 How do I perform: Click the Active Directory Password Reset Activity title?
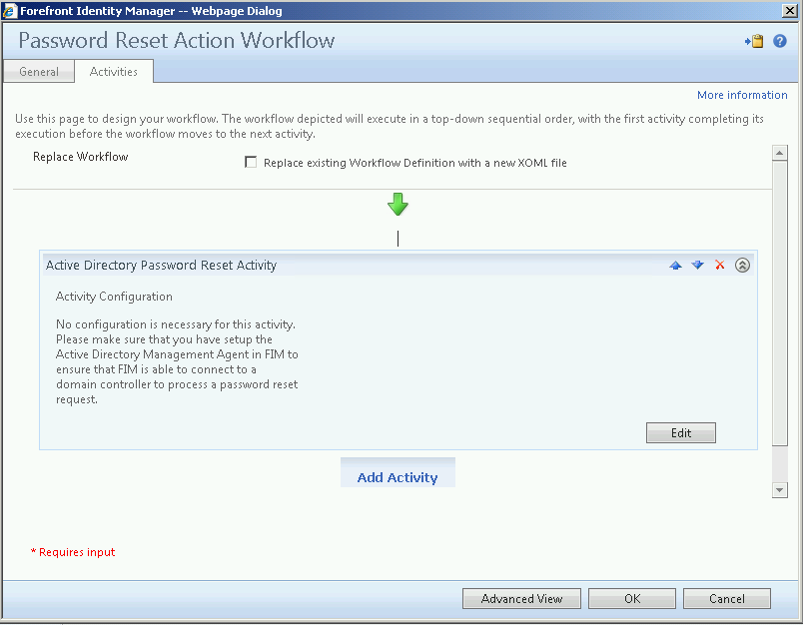pyautogui.click(x=161, y=266)
